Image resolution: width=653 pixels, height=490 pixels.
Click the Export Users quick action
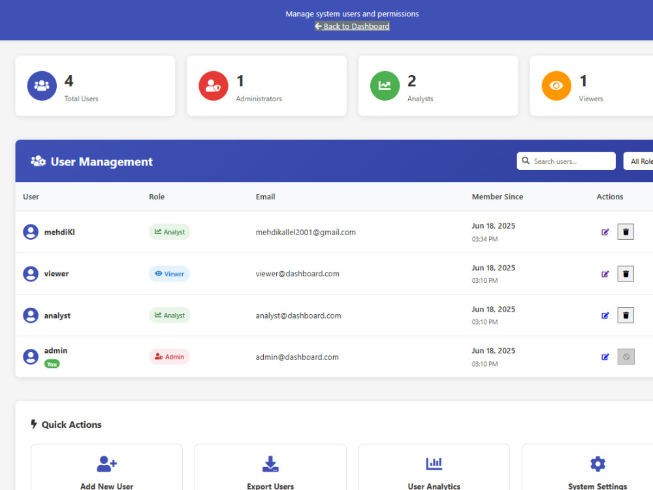pos(270,468)
